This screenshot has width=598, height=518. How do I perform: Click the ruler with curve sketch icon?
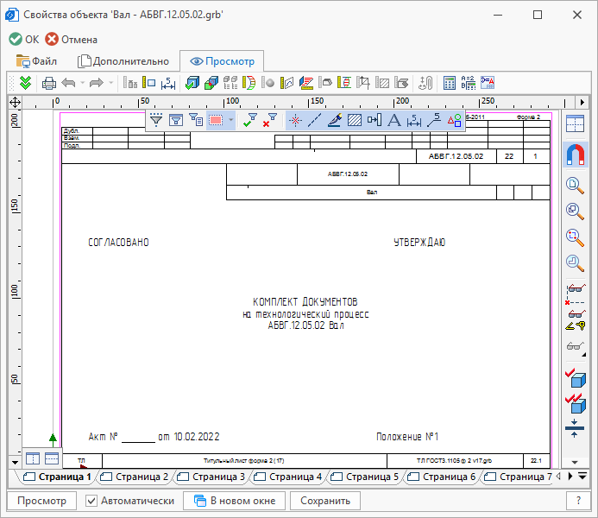click(x=286, y=83)
